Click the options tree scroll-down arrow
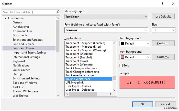The image size is (179, 111). (58, 96)
